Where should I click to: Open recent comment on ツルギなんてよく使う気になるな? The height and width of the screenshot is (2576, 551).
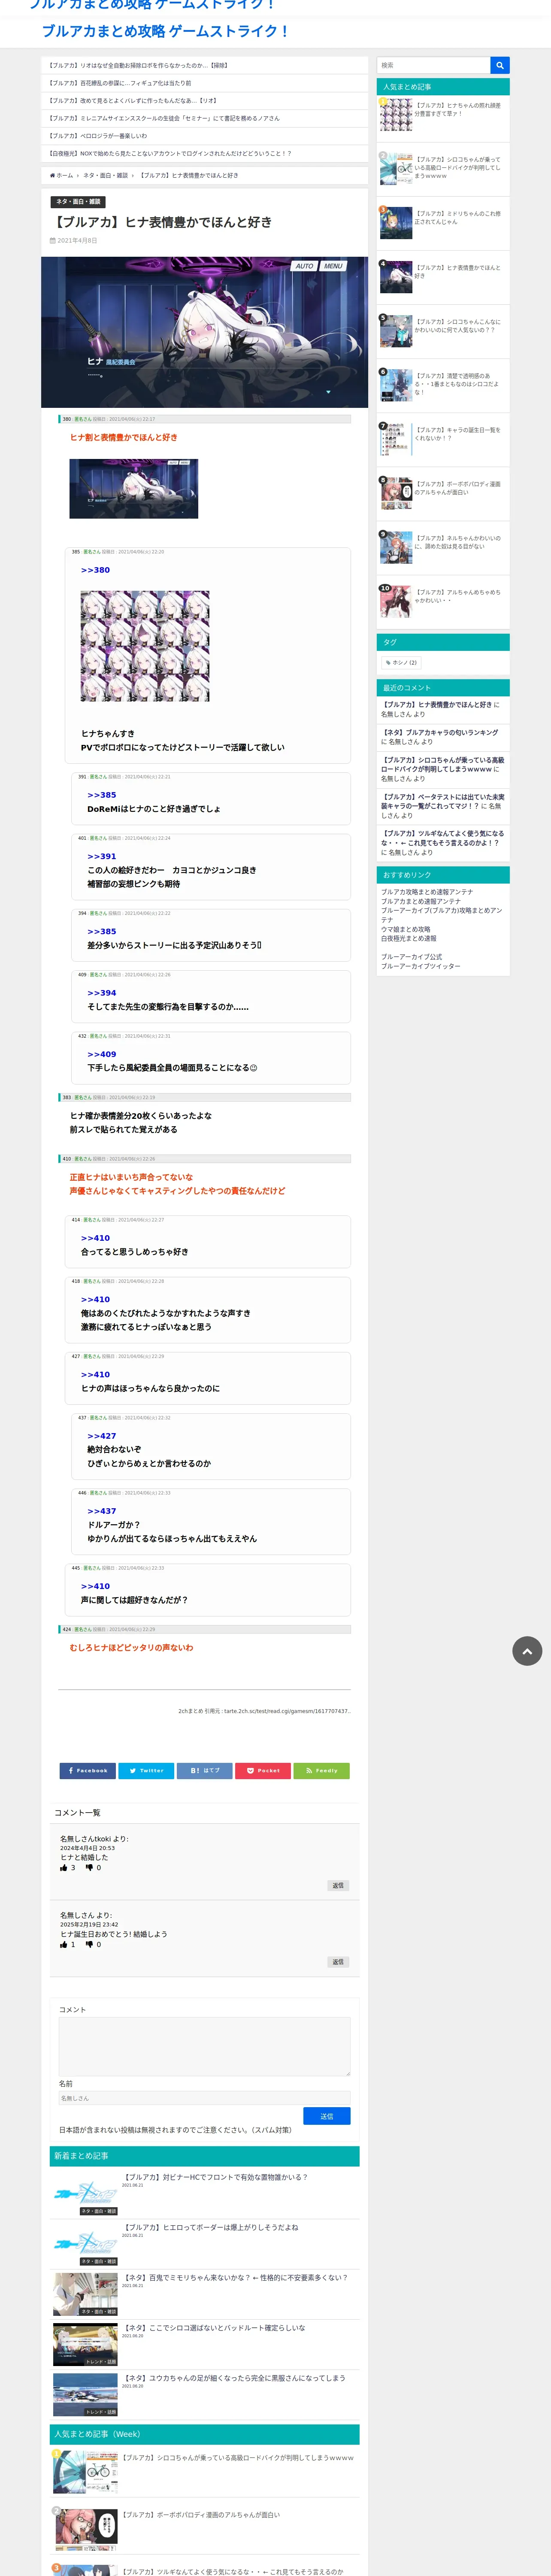pyautogui.click(x=442, y=838)
